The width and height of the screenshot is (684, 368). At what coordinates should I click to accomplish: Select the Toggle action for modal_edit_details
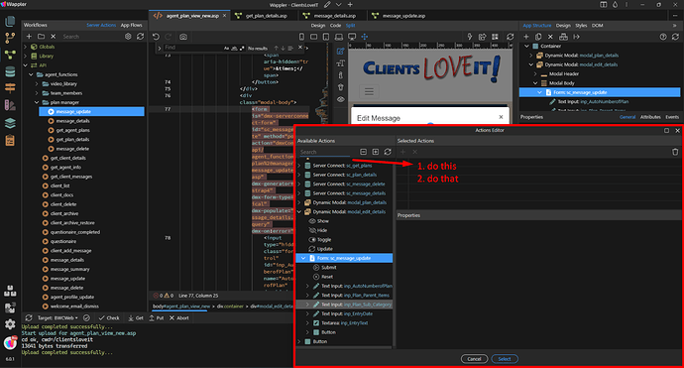click(x=324, y=240)
